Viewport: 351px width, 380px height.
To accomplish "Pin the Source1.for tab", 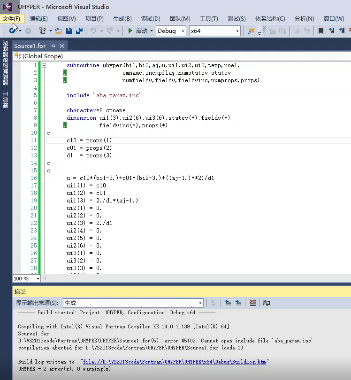I will (53, 46).
